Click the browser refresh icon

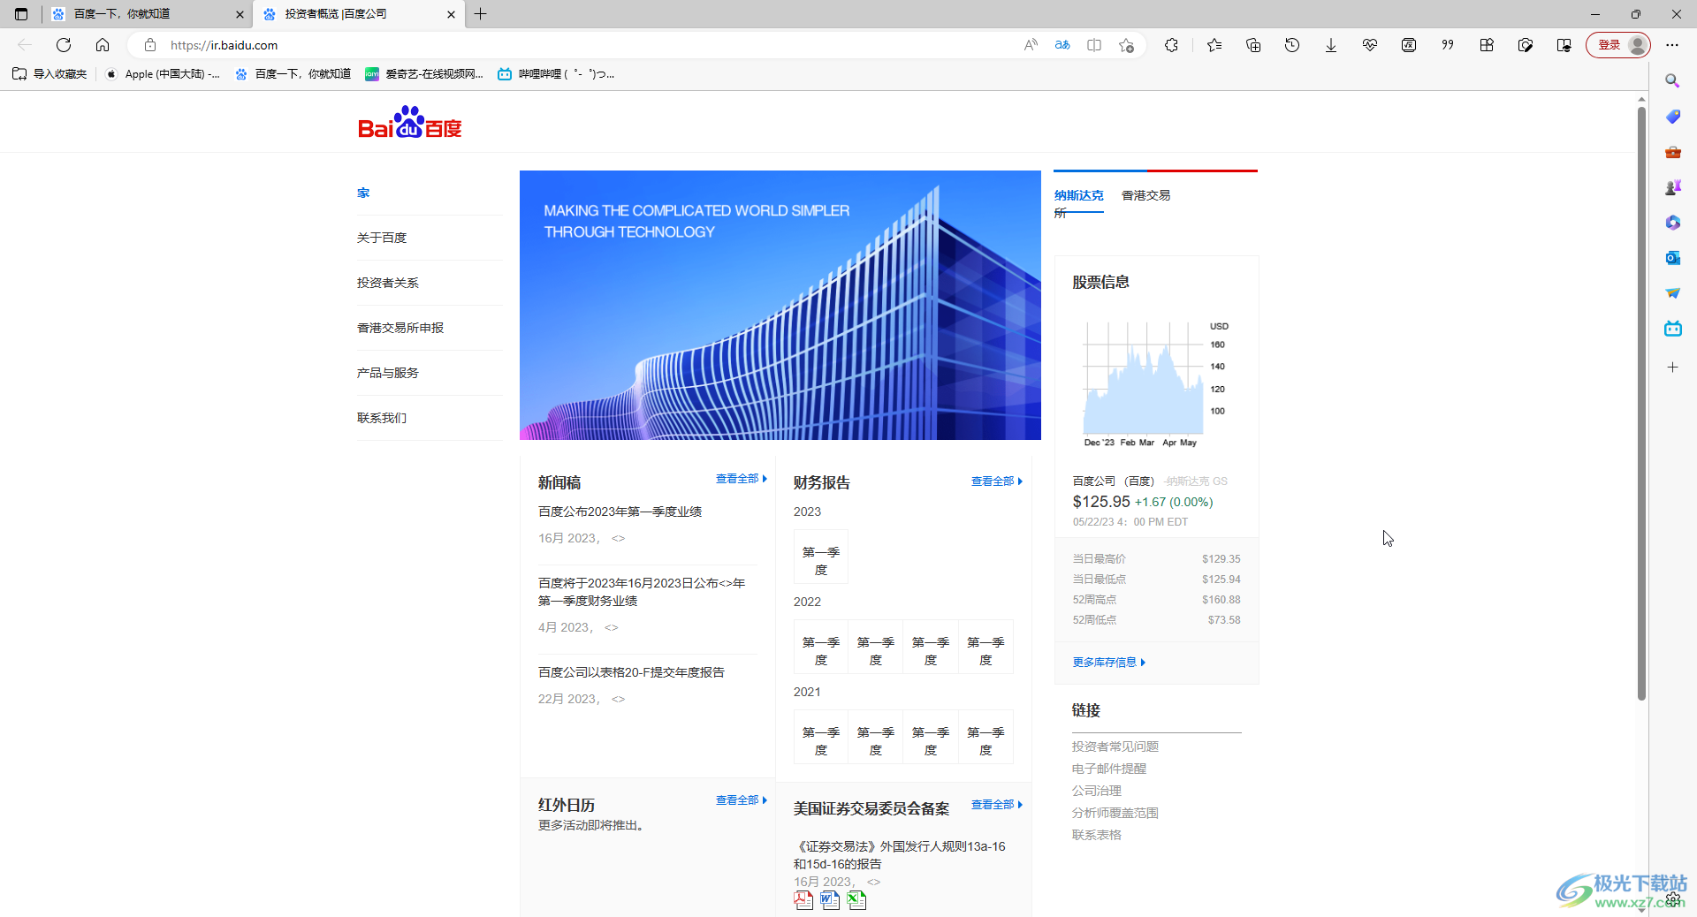[64, 45]
